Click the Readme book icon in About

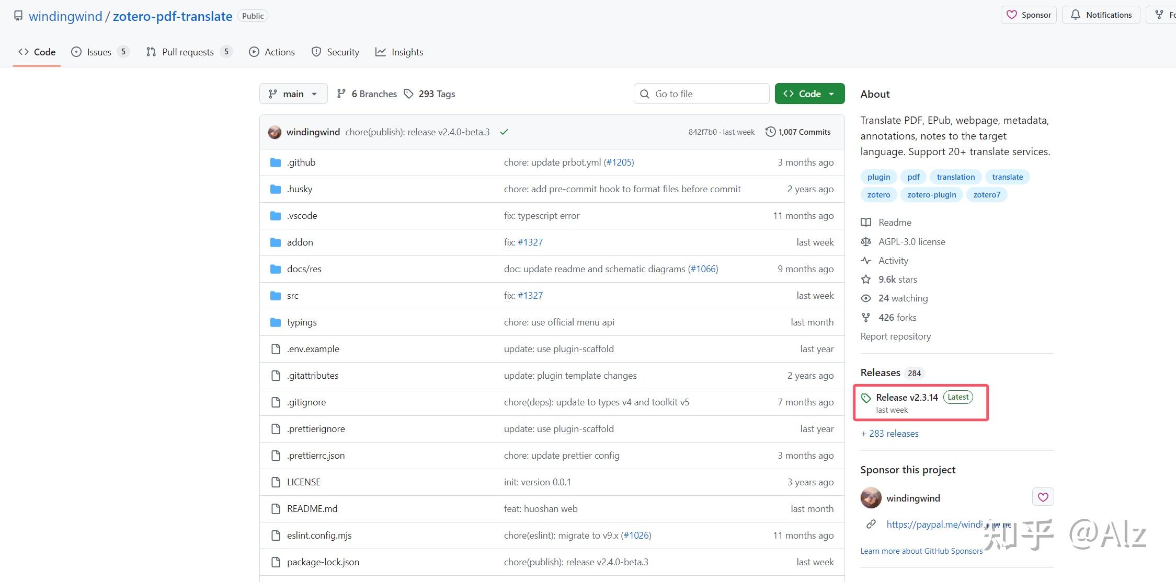[866, 223]
